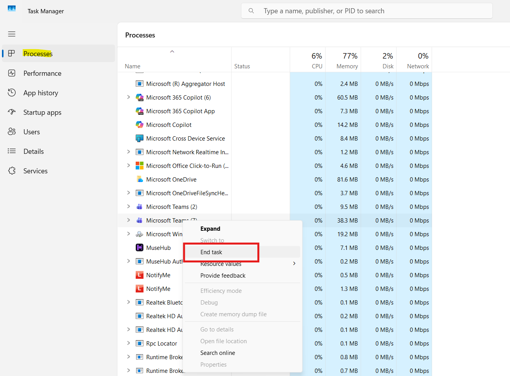The image size is (510, 376).
Task: Select End task from context menu
Action: (211, 252)
